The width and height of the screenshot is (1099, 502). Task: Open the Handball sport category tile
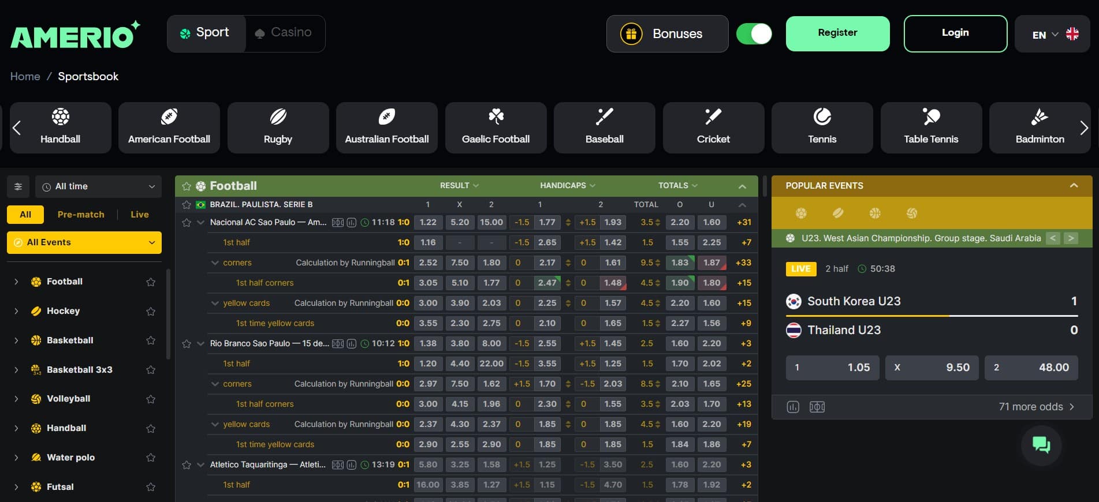click(x=61, y=128)
